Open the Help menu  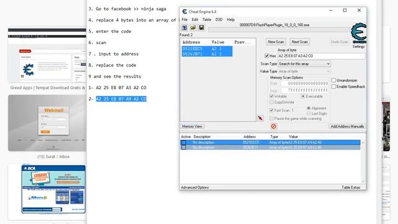pyautogui.click(x=231, y=19)
